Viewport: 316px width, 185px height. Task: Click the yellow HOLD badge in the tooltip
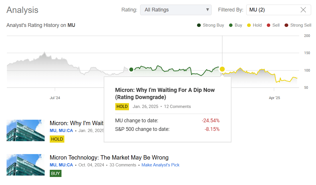122,106
